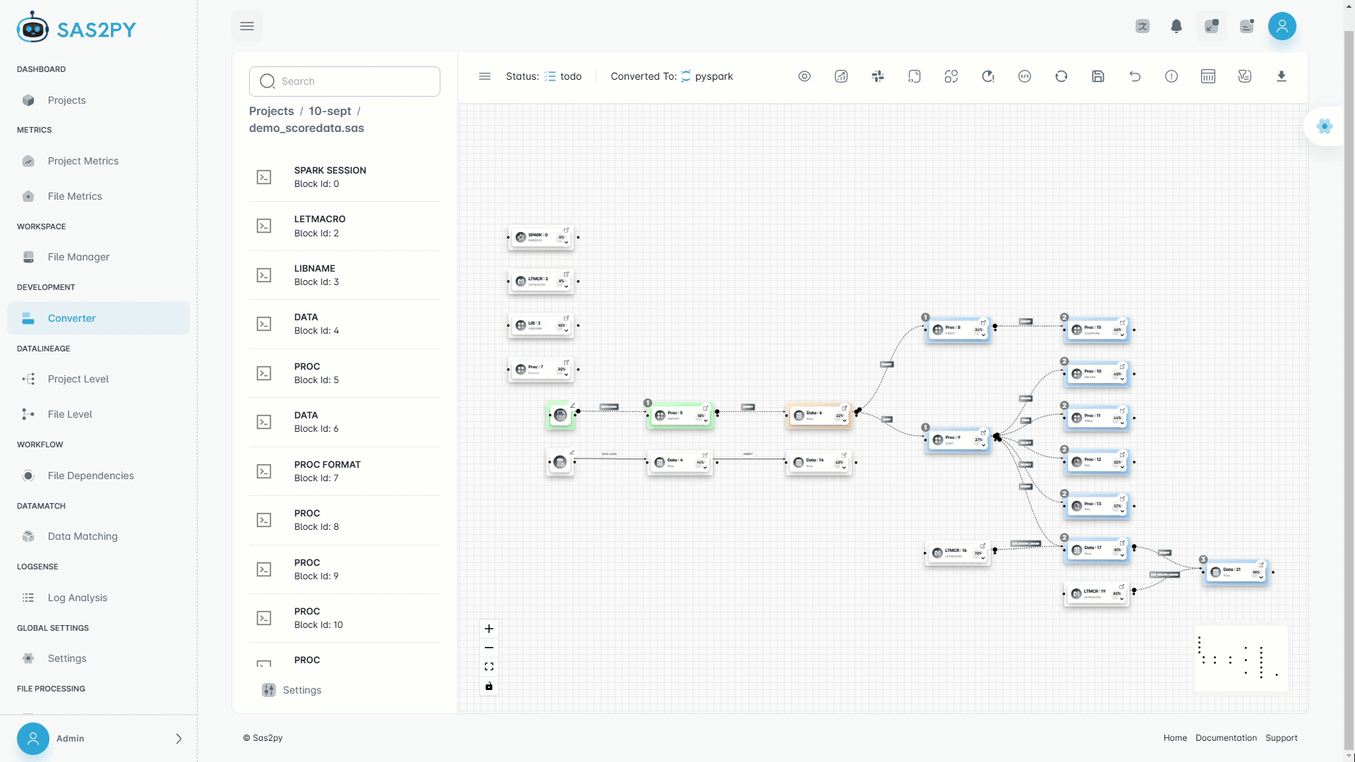The width and height of the screenshot is (1355, 762).
Task: Click the notification bell icon in the header
Action: (1176, 26)
